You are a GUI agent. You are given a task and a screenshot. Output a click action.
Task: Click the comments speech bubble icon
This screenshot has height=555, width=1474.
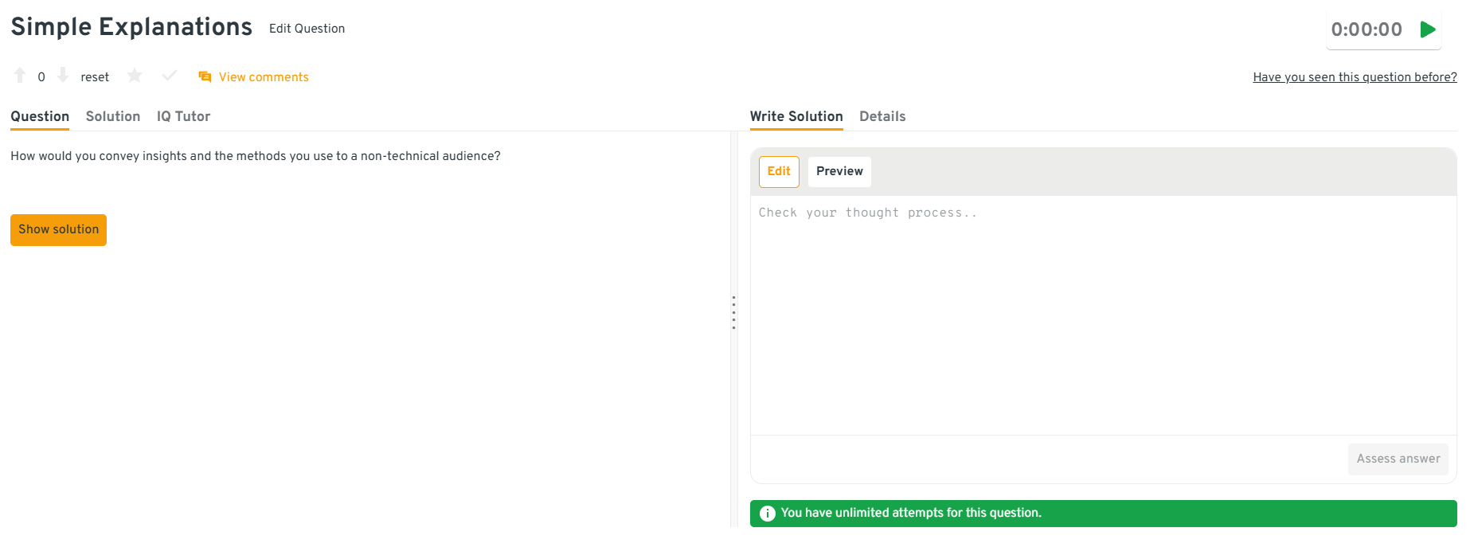pyautogui.click(x=205, y=77)
